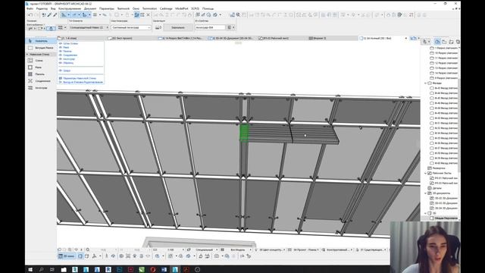The width and height of the screenshot is (485, 273).
Task: Click the X icon in the top toolbar
Action: coord(149,15)
